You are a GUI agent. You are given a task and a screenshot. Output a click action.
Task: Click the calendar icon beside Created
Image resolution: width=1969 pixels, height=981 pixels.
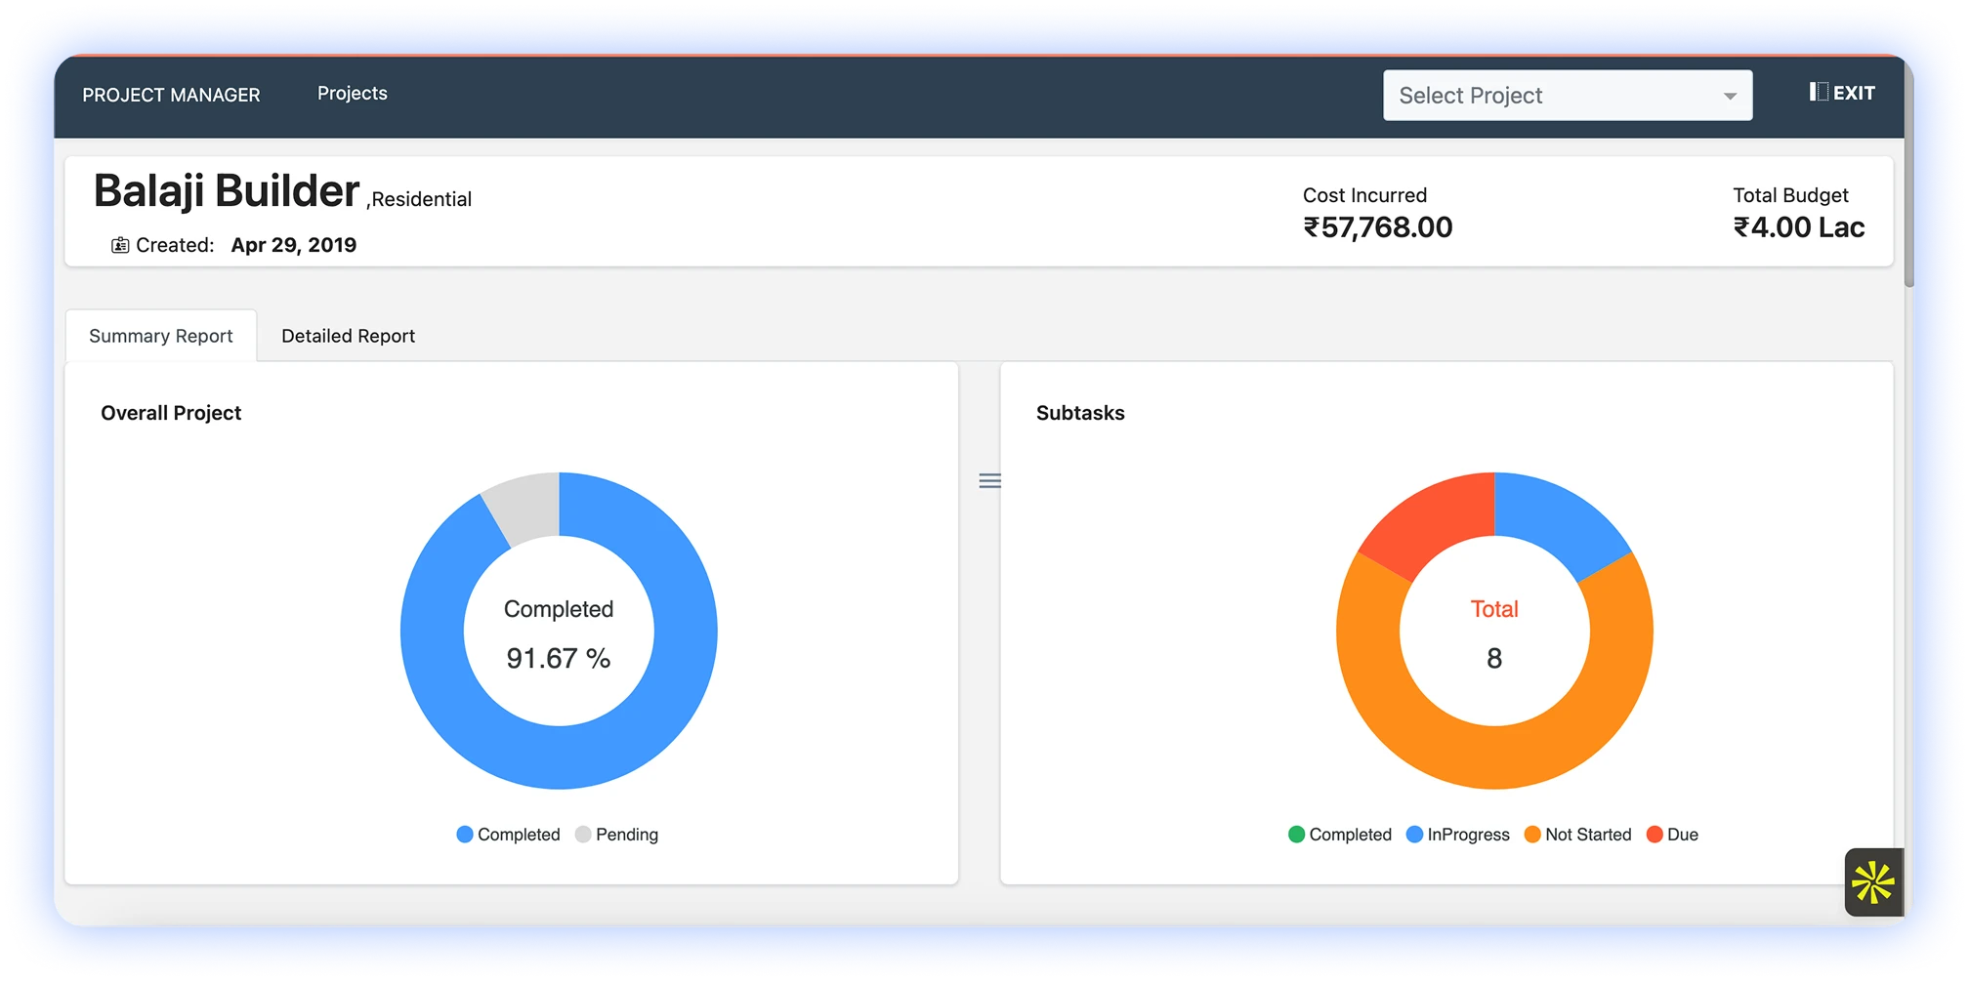tap(120, 245)
